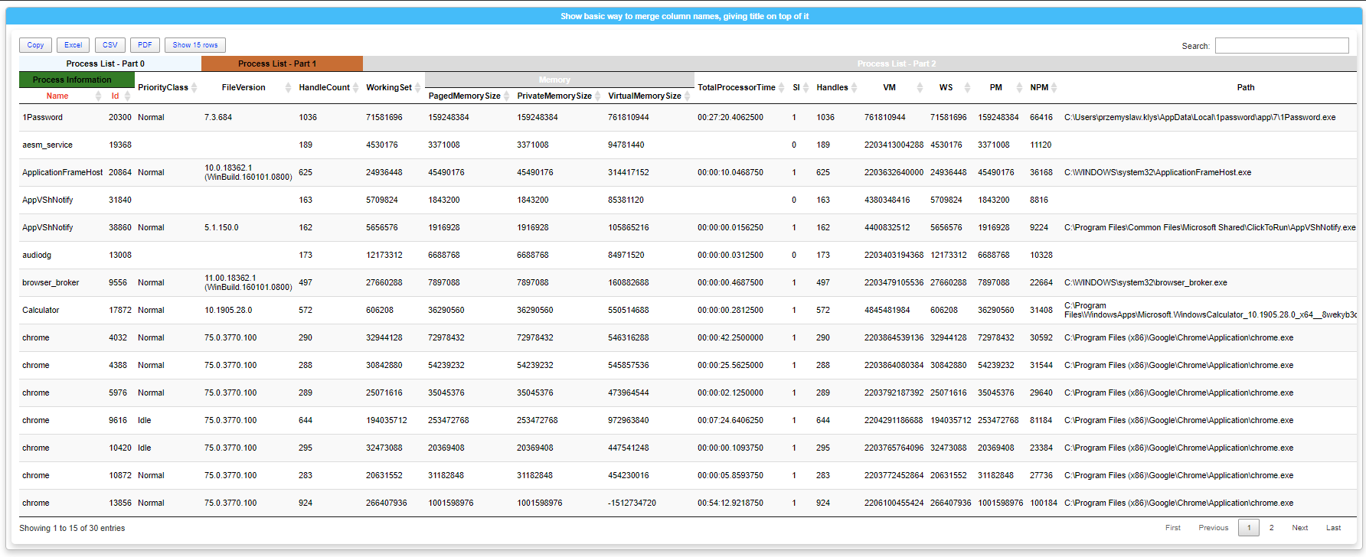
Task: Click the sort arrows beside PagedMemorySize
Action: [506, 96]
